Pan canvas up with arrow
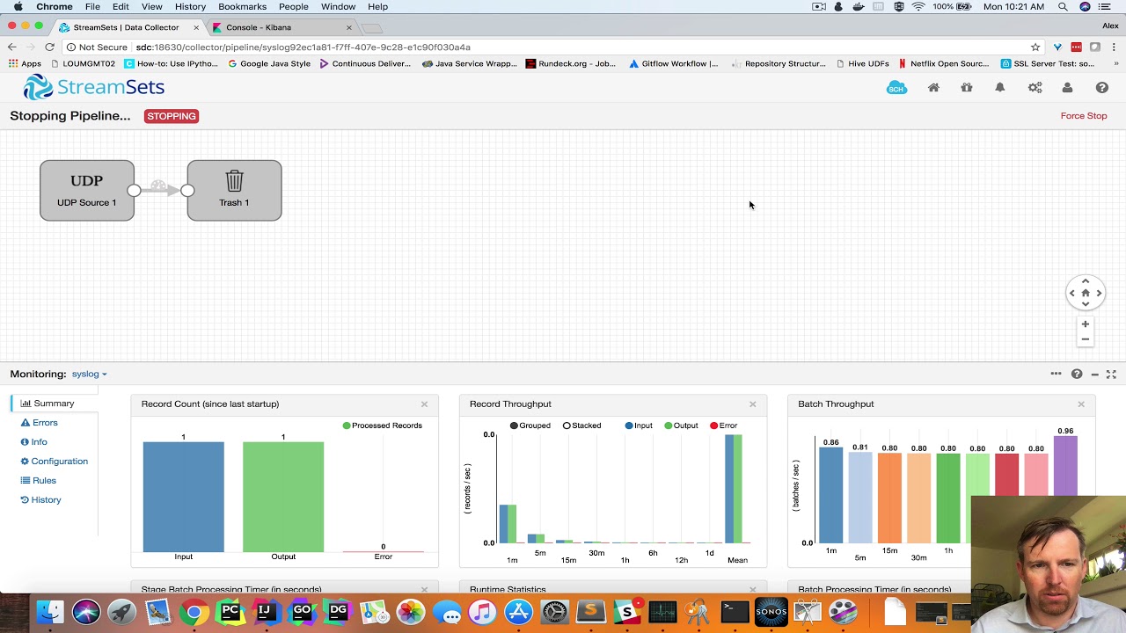This screenshot has width=1126, height=633. tap(1086, 281)
